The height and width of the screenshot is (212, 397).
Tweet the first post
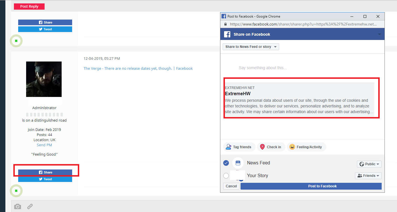(45, 29)
